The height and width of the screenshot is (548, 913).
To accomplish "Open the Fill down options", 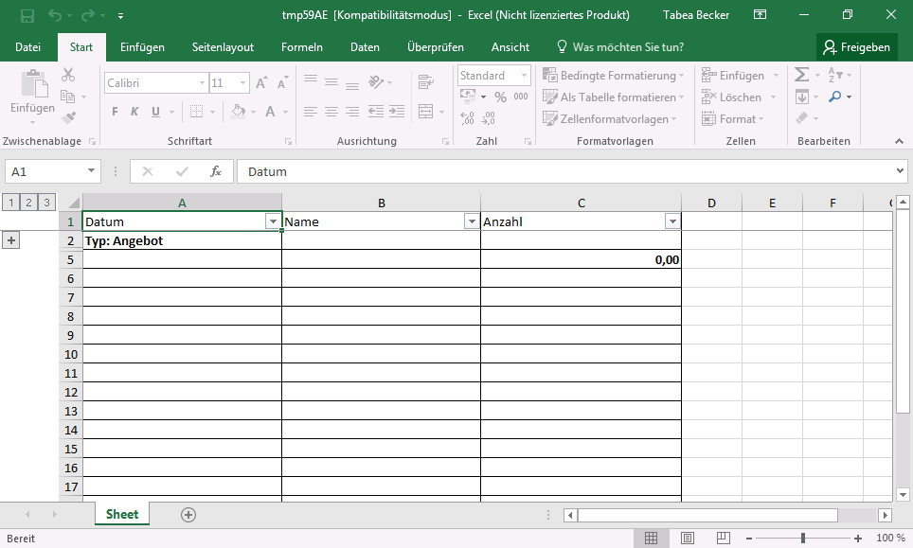I will click(802, 97).
